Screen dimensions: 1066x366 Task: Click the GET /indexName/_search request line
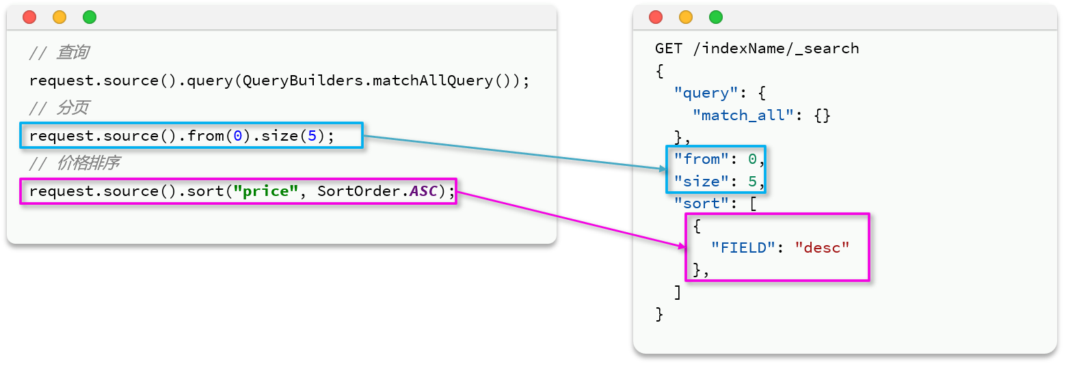[x=756, y=48]
